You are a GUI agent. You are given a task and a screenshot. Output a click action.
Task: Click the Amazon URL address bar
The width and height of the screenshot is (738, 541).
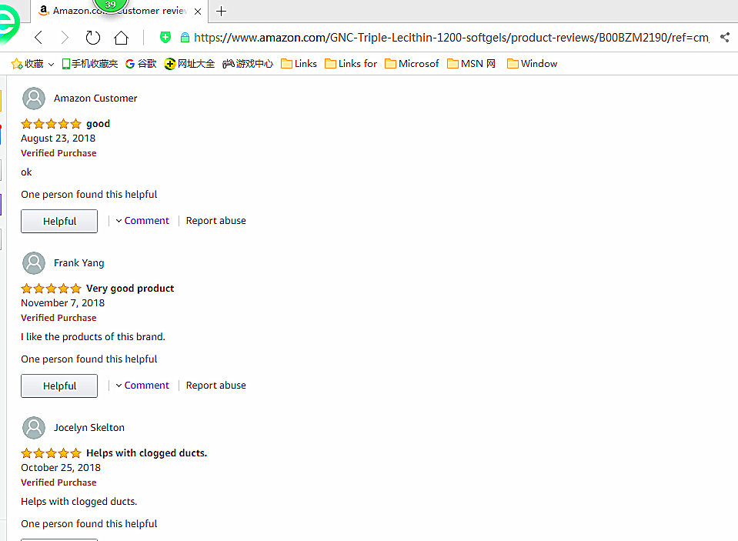pos(450,37)
